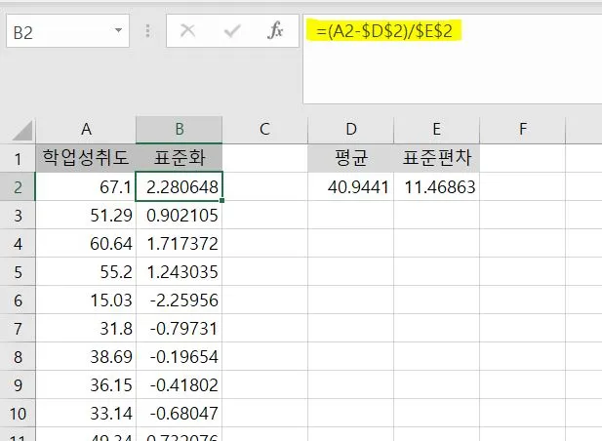Select the cell with 36.15

pos(86,385)
